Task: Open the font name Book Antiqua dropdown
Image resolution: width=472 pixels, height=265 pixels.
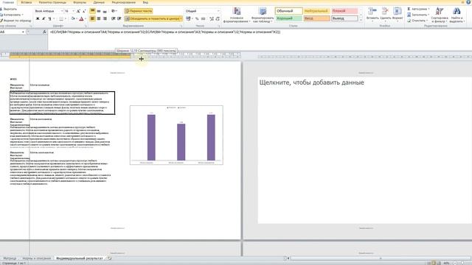Action: click(x=62, y=11)
